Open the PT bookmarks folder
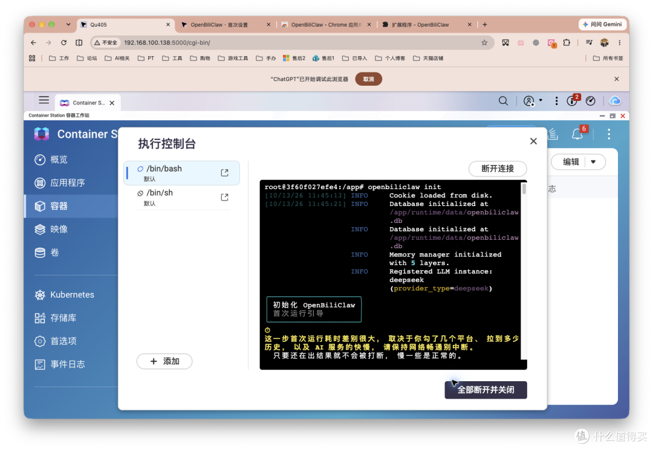This screenshot has height=450, width=653. (146, 58)
